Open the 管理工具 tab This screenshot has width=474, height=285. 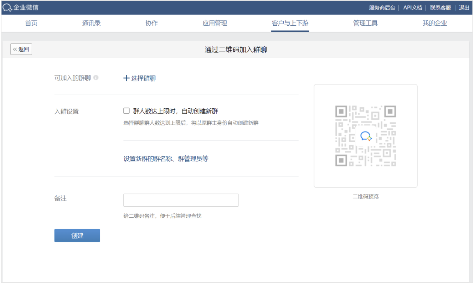(x=365, y=23)
